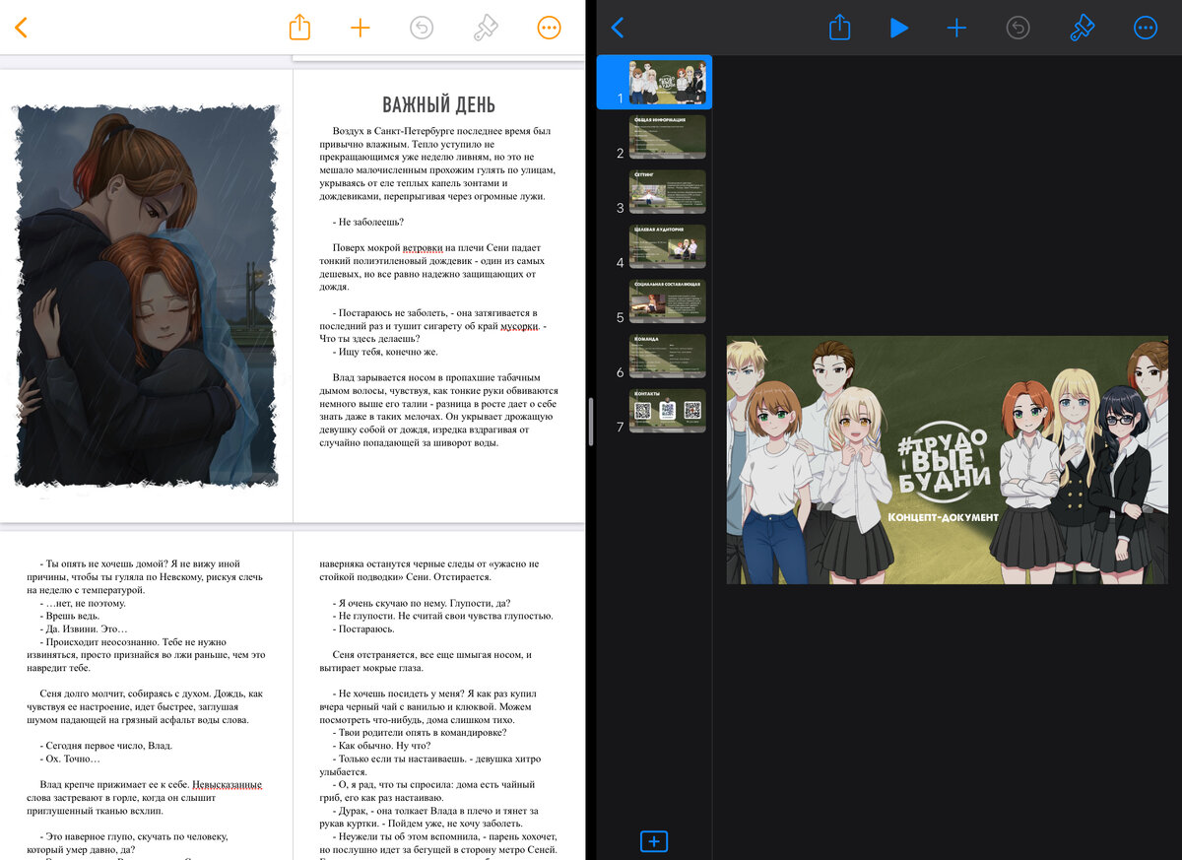
Task: Select slide 5 Социальная составляющая thumbnail
Action: 668,300
